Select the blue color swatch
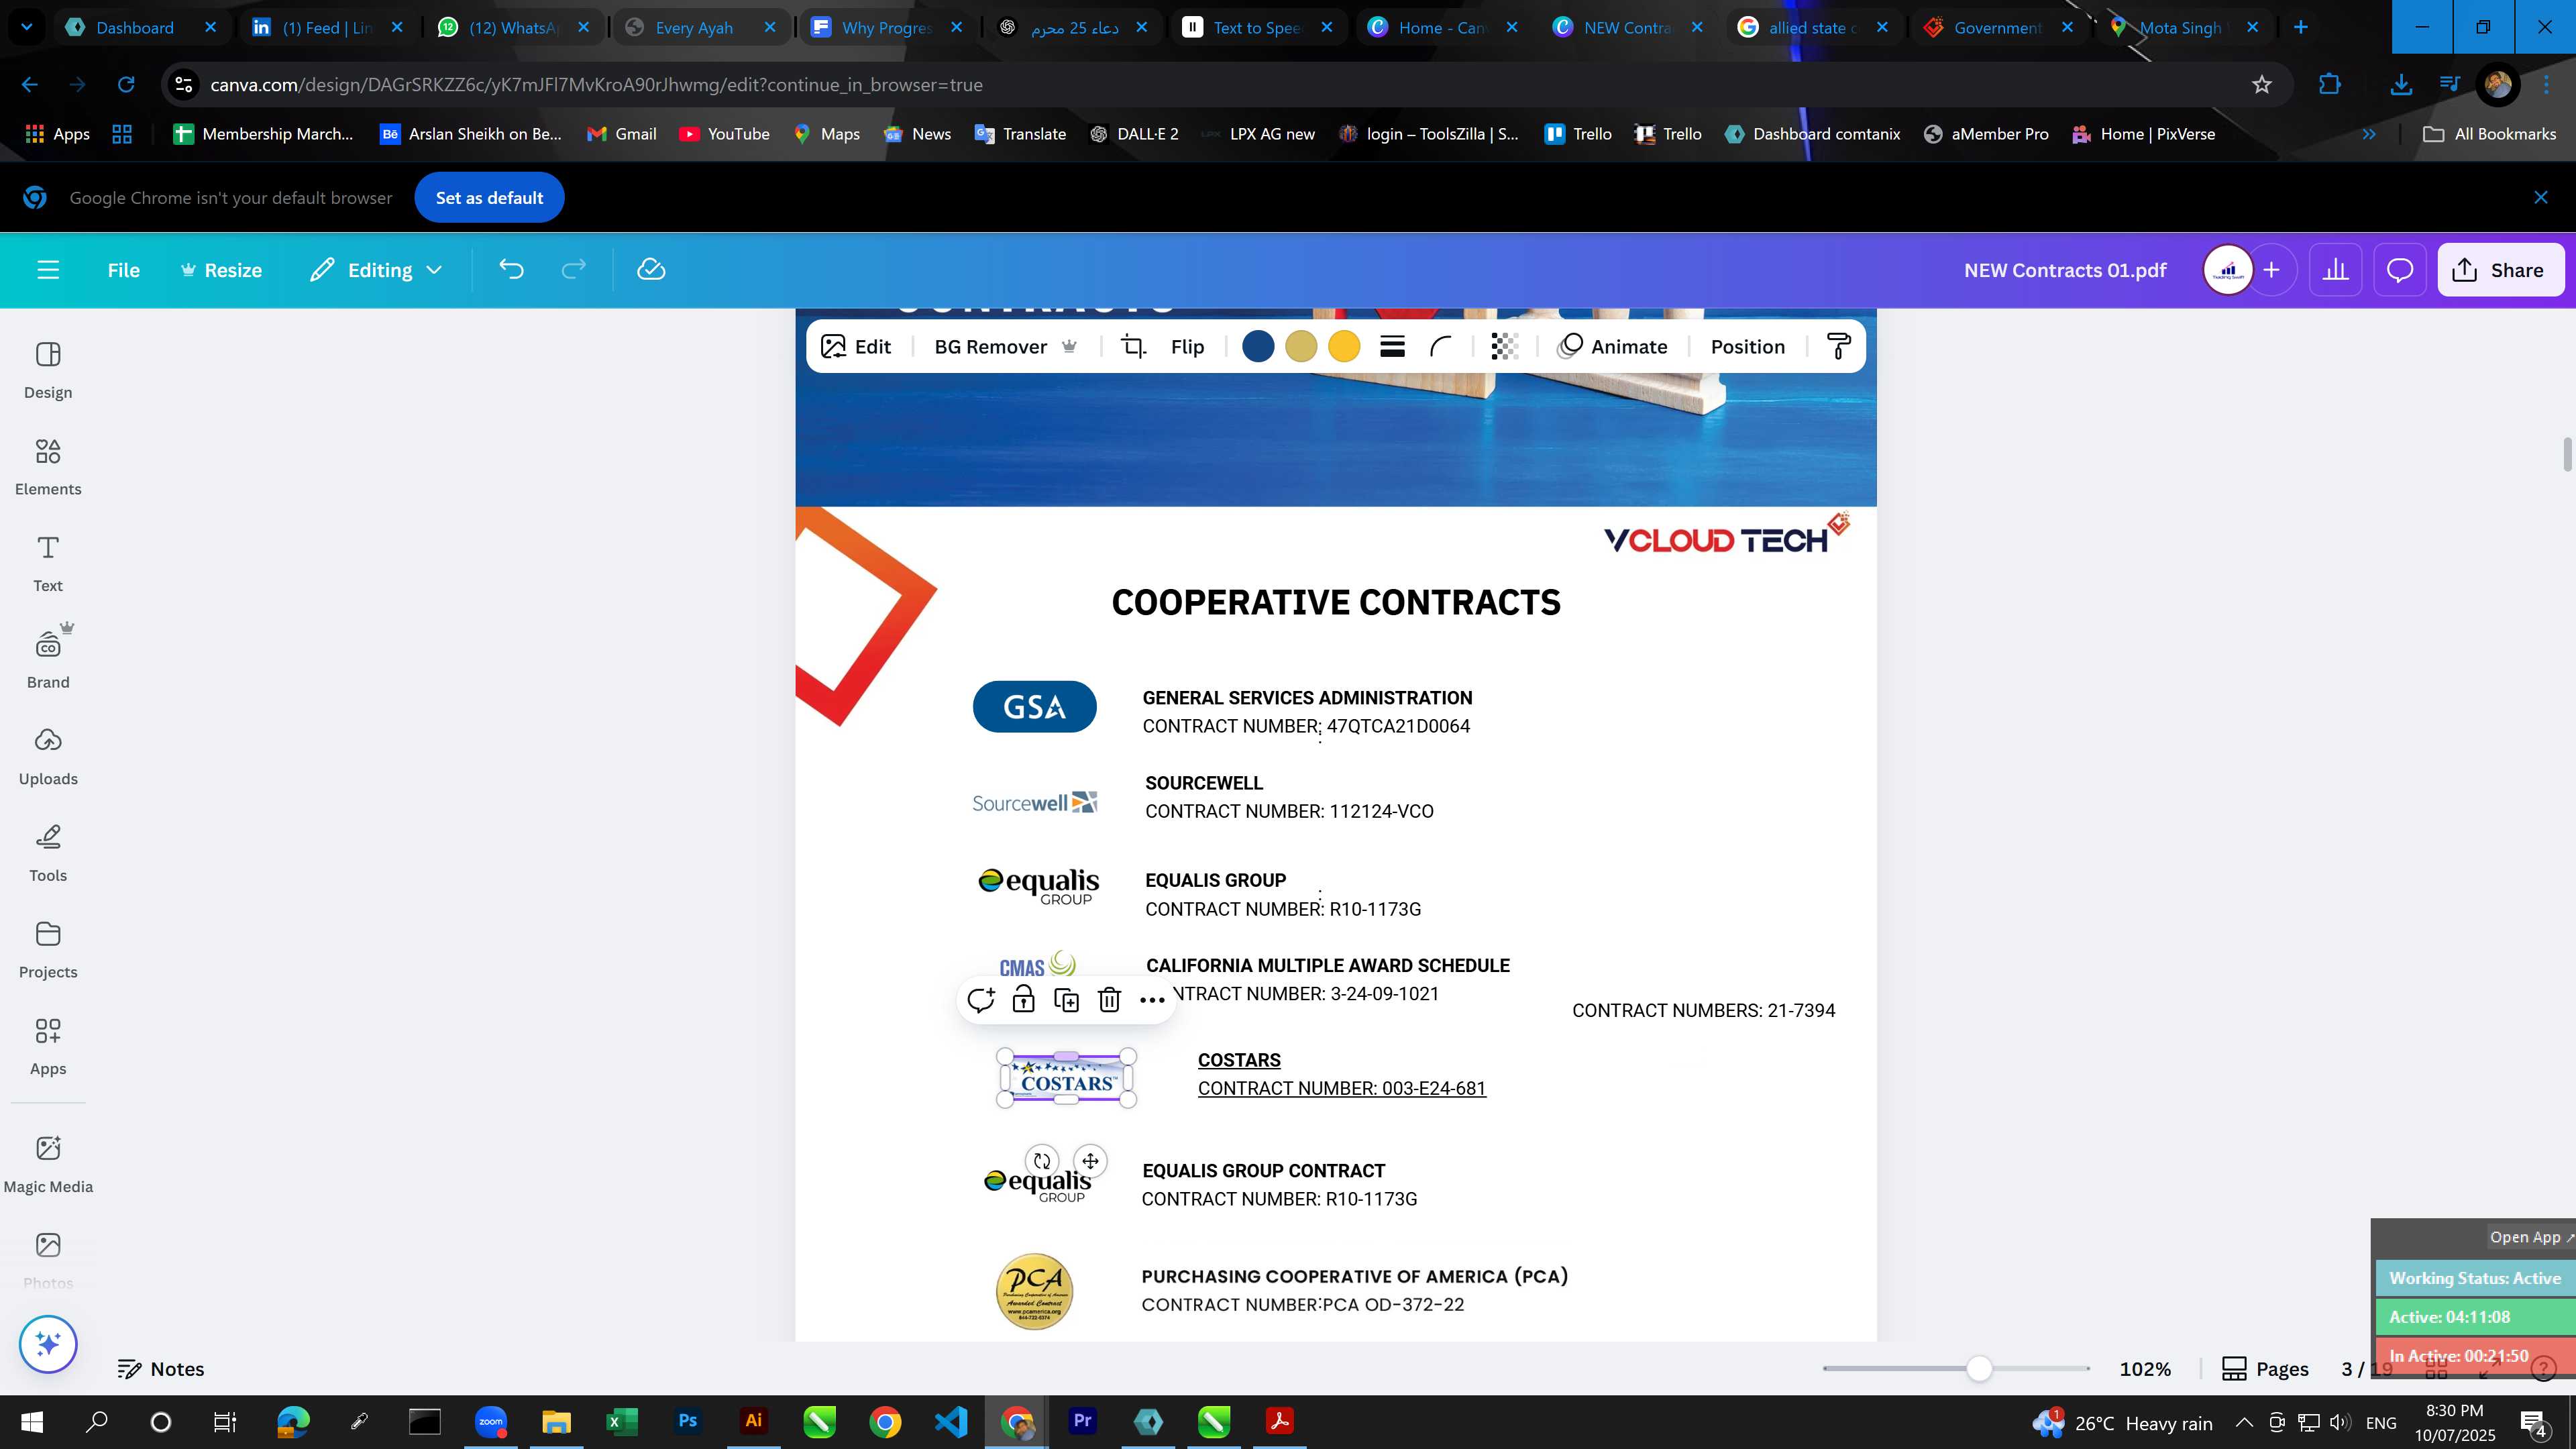Image resolution: width=2576 pixels, height=1449 pixels. click(1257, 347)
